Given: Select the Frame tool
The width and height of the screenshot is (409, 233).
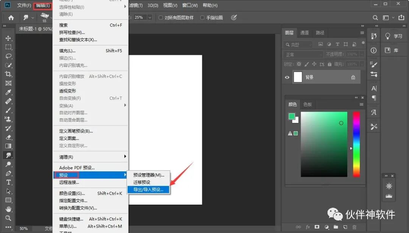Looking at the screenshot, I should click(x=8, y=83).
